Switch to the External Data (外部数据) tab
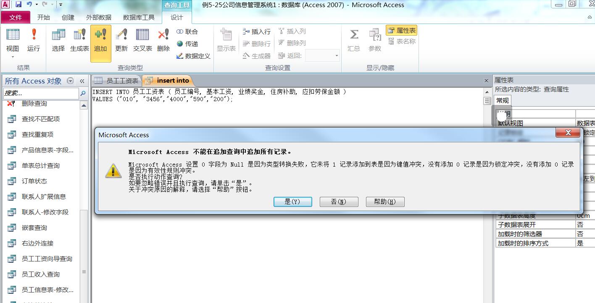The image size is (595, 303). [x=99, y=17]
